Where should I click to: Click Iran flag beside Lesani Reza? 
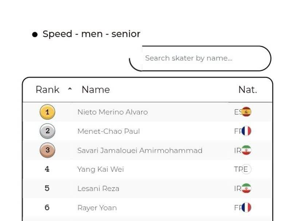pyautogui.click(x=247, y=189)
